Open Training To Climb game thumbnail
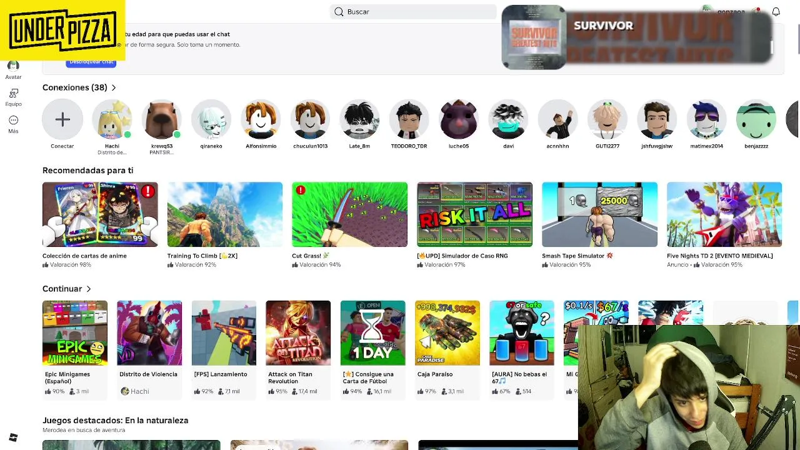 click(x=225, y=214)
